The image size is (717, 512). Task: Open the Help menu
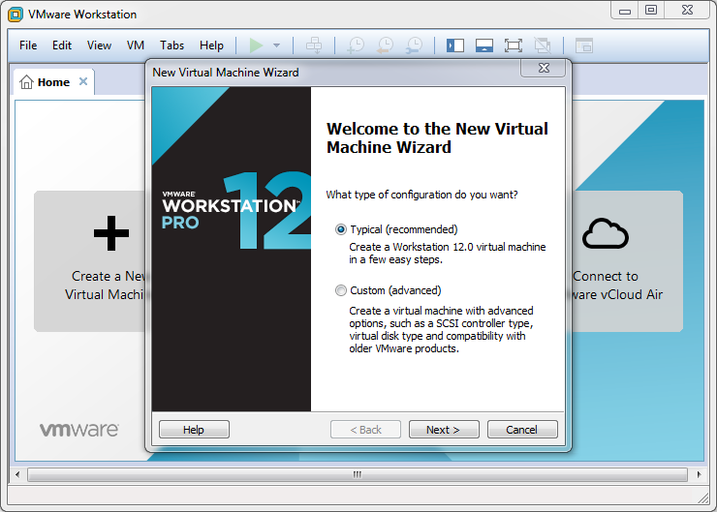tap(211, 45)
